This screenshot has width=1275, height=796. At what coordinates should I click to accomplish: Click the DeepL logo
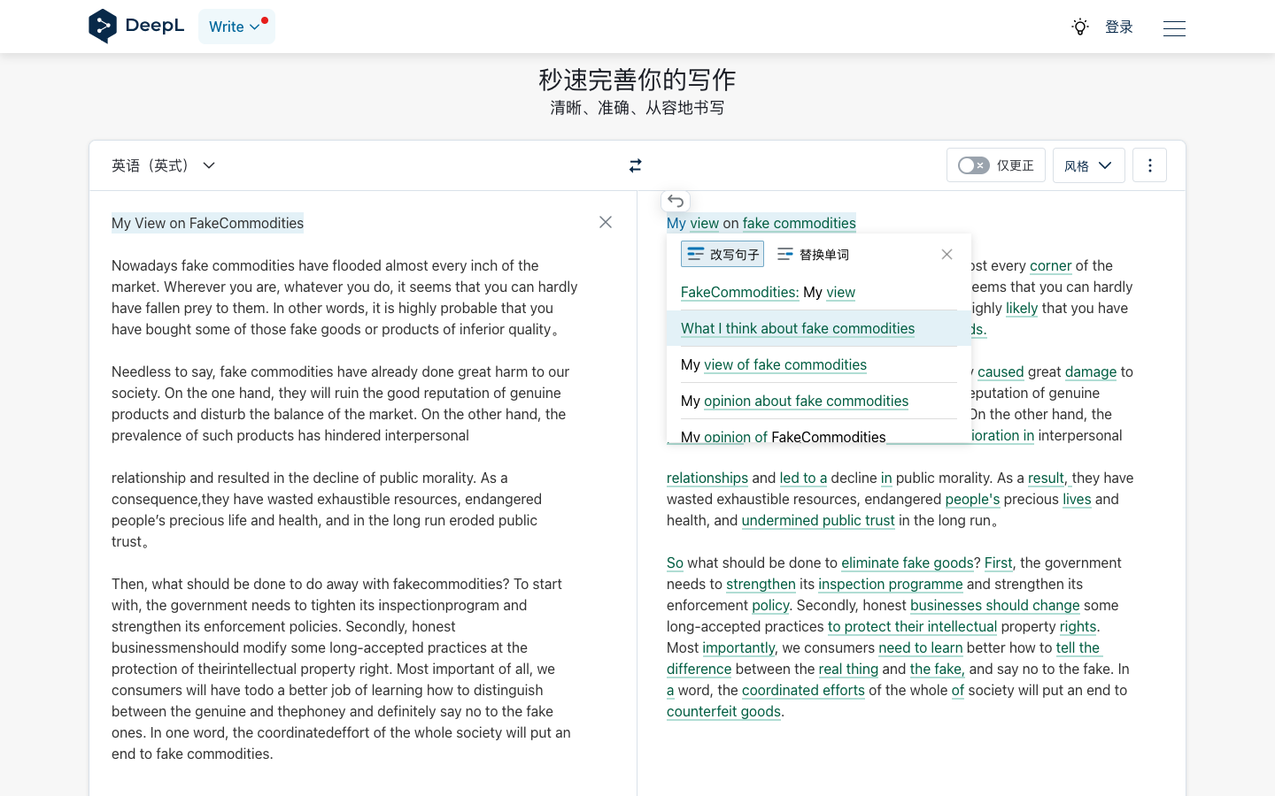(136, 27)
